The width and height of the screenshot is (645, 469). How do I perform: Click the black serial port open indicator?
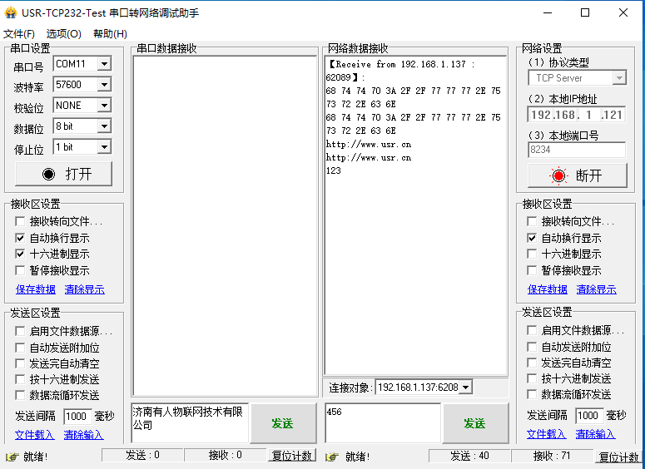(48, 174)
